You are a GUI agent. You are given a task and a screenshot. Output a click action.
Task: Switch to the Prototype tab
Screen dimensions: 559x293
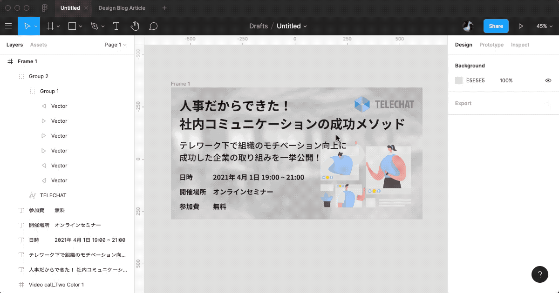tap(491, 45)
